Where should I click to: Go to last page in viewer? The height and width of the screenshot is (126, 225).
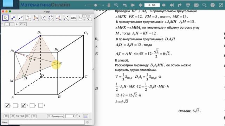(x=172, y=5)
